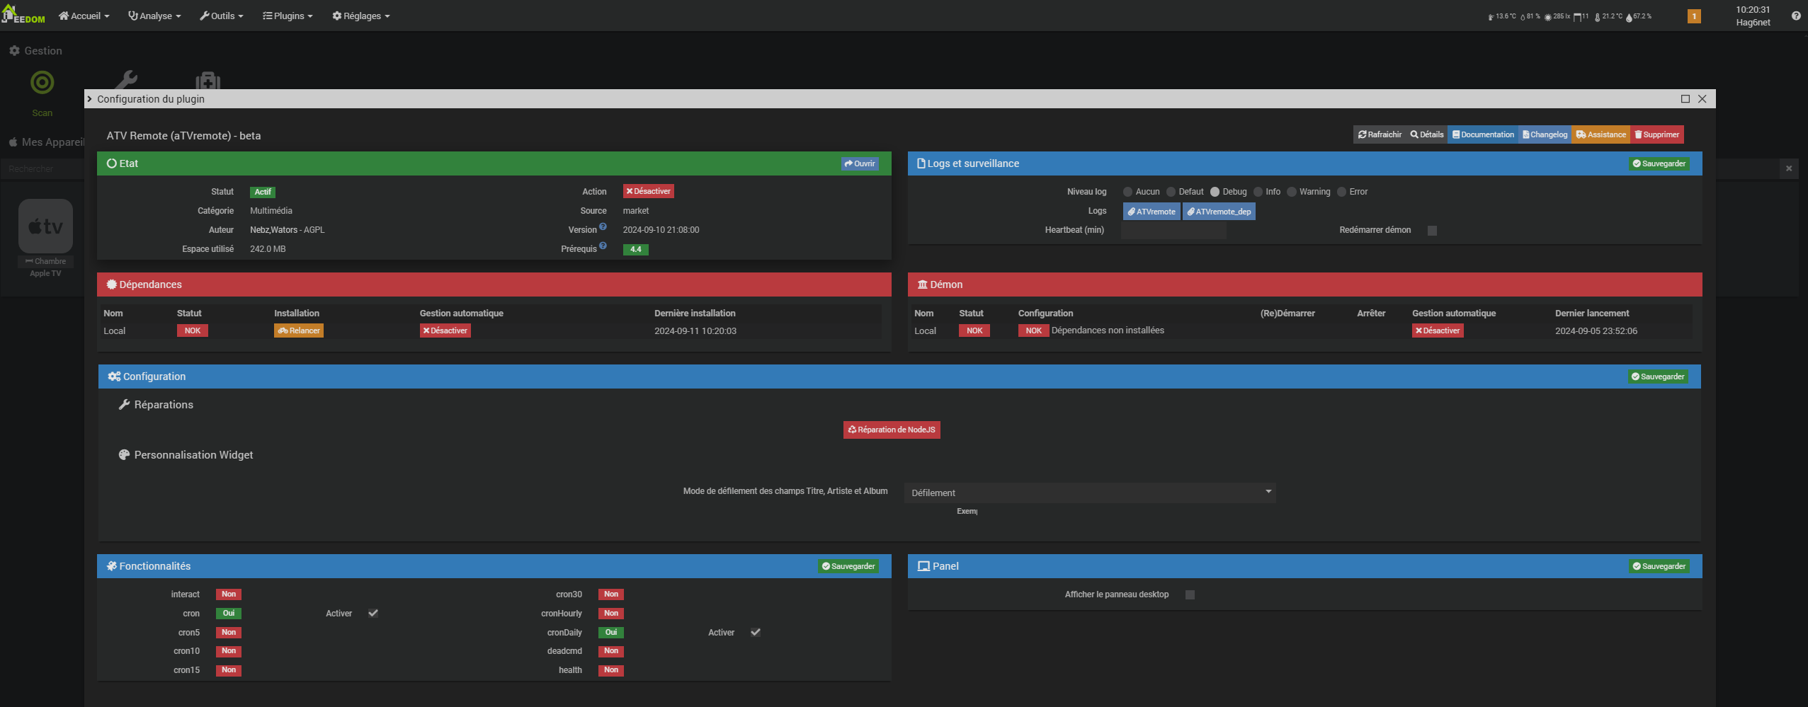Click the Apple TV device thumbnail
The height and width of the screenshot is (707, 1808).
click(x=45, y=226)
